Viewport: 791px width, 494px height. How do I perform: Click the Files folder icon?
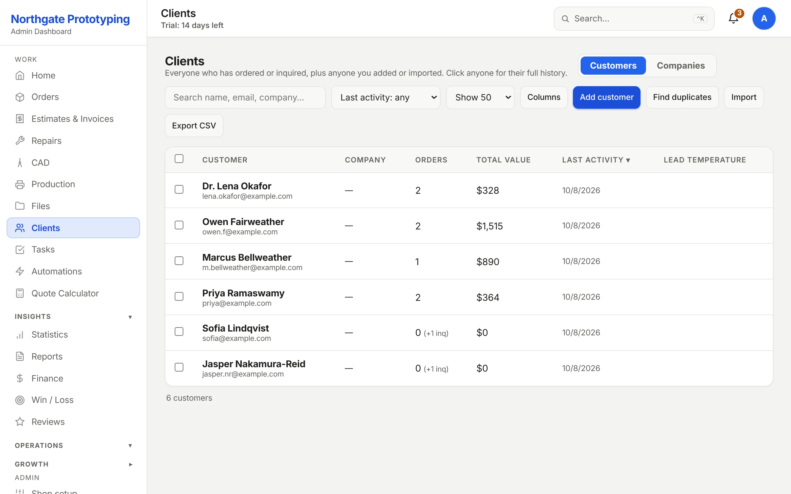tap(20, 206)
